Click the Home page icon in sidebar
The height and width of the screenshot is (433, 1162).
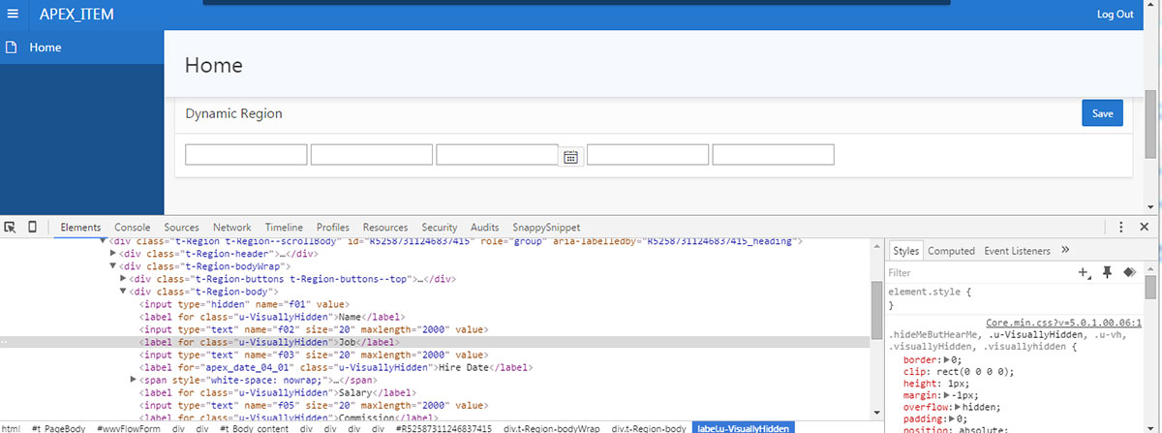click(x=11, y=47)
